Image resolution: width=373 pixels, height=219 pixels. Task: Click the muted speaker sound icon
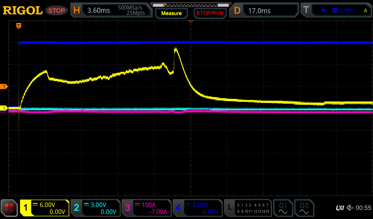point(350,208)
